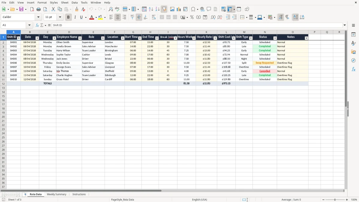
Task: Open the Font Name dropdown
Action: pos(38,17)
